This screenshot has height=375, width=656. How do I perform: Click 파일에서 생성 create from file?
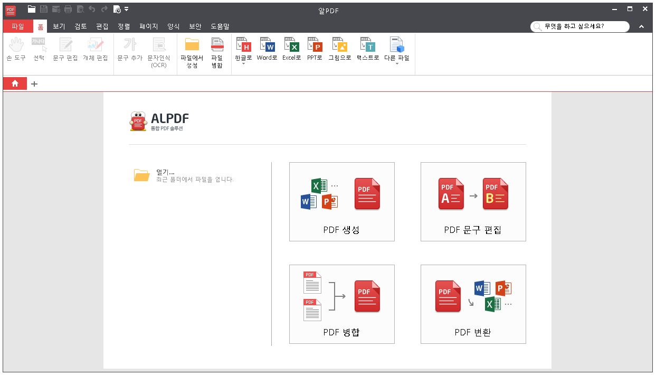[x=192, y=53]
